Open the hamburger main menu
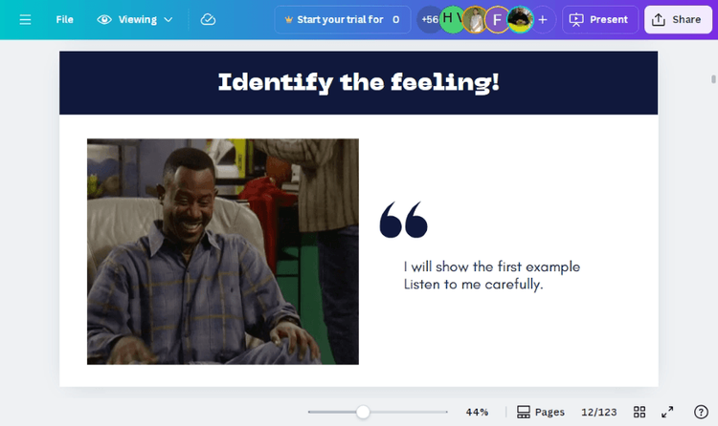718x426 pixels. pyautogui.click(x=25, y=20)
